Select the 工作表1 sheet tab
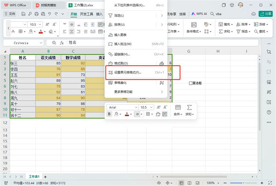The image size is (276, 186). (x=34, y=176)
